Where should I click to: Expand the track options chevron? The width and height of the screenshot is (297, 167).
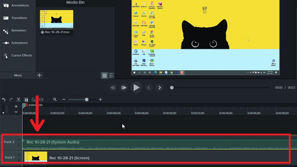coord(16,112)
